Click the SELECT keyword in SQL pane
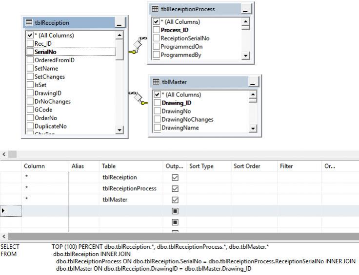The height and width of the screenshot is (275, 359). (x=10, y=247)
